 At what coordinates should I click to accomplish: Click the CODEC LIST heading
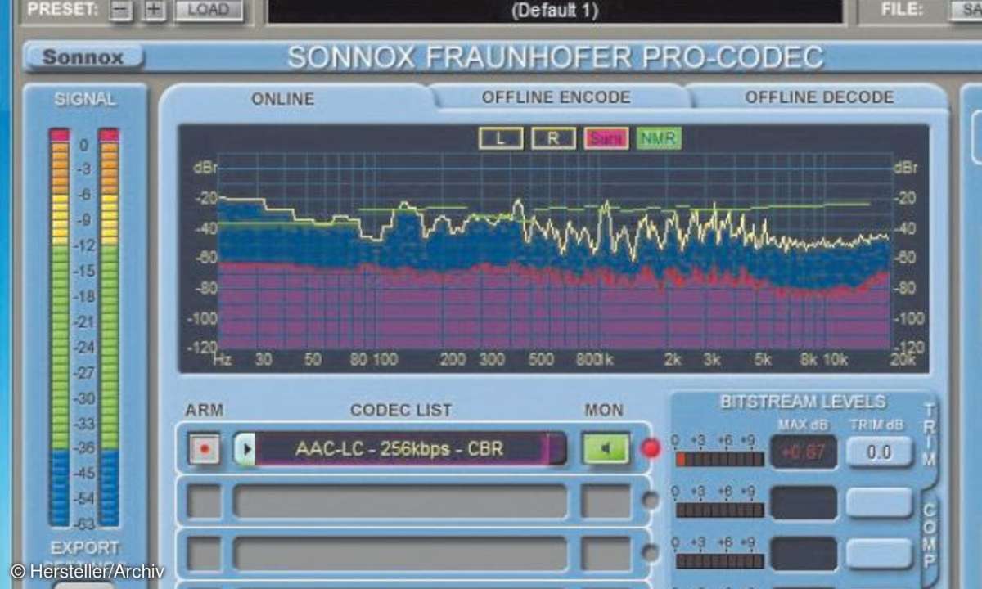tap(400, 410)
